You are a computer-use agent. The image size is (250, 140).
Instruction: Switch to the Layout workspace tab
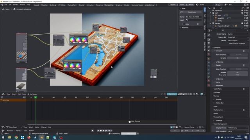[36, 5]
